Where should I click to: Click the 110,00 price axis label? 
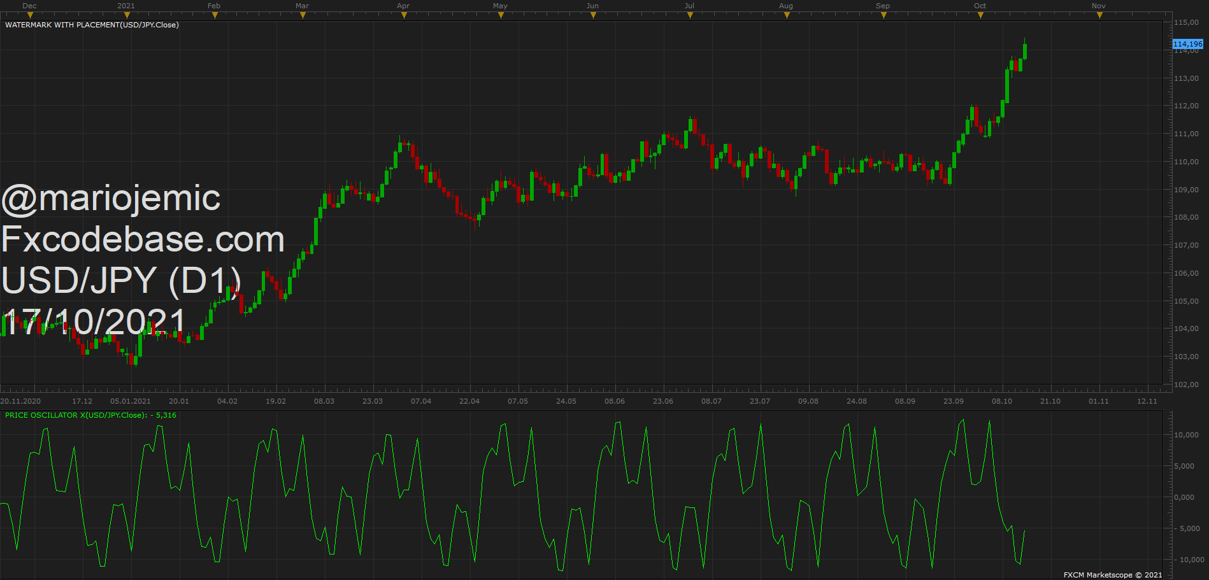1187,162
